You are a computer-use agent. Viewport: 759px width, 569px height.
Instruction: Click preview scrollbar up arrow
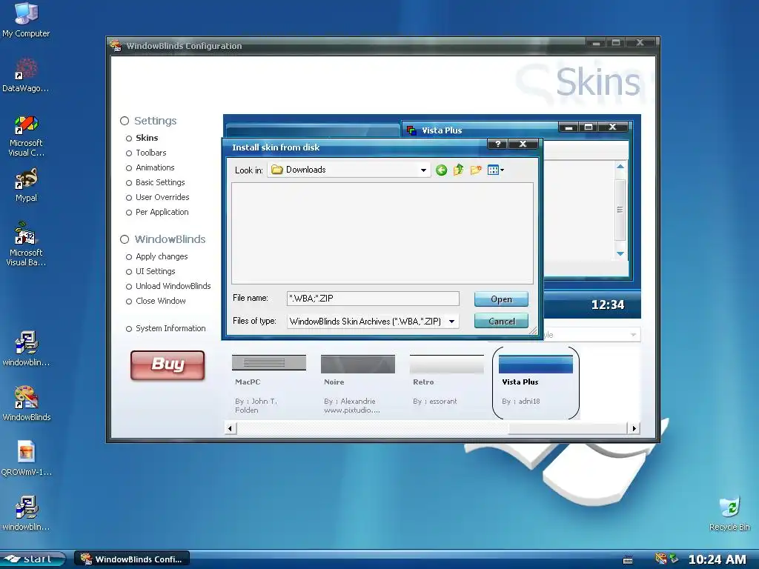pos(620,167)
